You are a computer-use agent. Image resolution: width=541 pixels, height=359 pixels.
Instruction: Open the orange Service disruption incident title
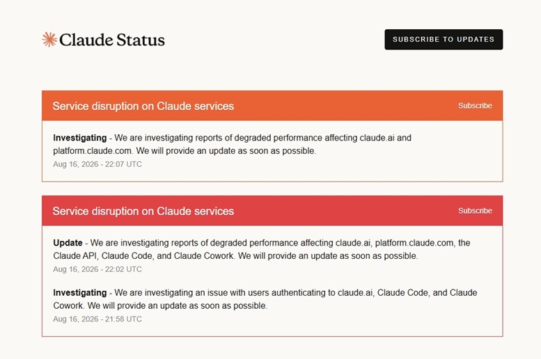[x=143, y=106]
